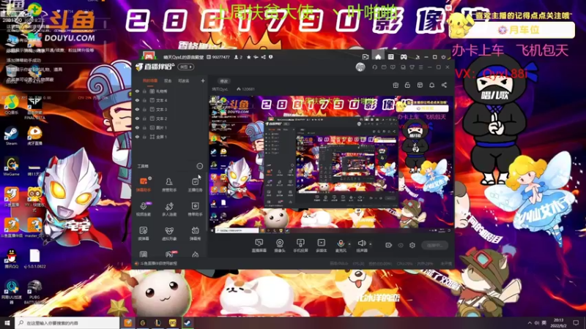Toggle visibility of 文本 3 layer
The width and height of the screenshot is (586, 329).
[137, 109]
